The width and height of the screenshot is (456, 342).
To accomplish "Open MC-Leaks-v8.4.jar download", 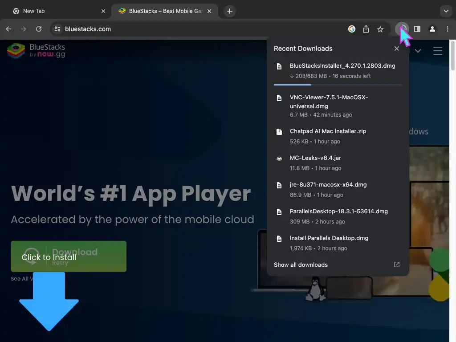I will point(338,163).
